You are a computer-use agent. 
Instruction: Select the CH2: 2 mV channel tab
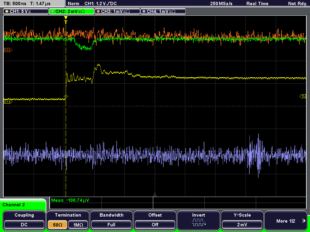[71, 11]
